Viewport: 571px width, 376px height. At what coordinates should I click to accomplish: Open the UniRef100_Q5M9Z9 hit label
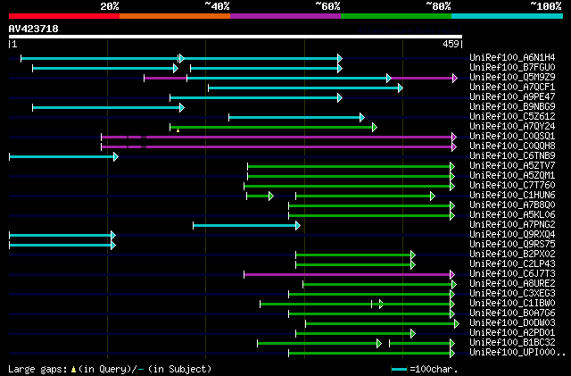click(512, 78)
